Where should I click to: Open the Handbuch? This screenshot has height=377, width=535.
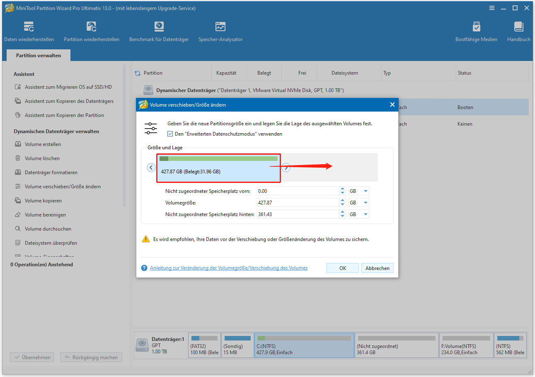click(x=518, y=31)
